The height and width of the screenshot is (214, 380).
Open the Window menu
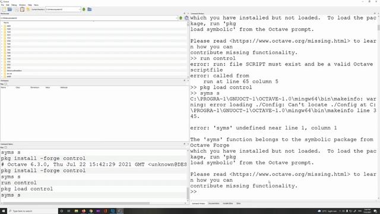tap(23, 5)
